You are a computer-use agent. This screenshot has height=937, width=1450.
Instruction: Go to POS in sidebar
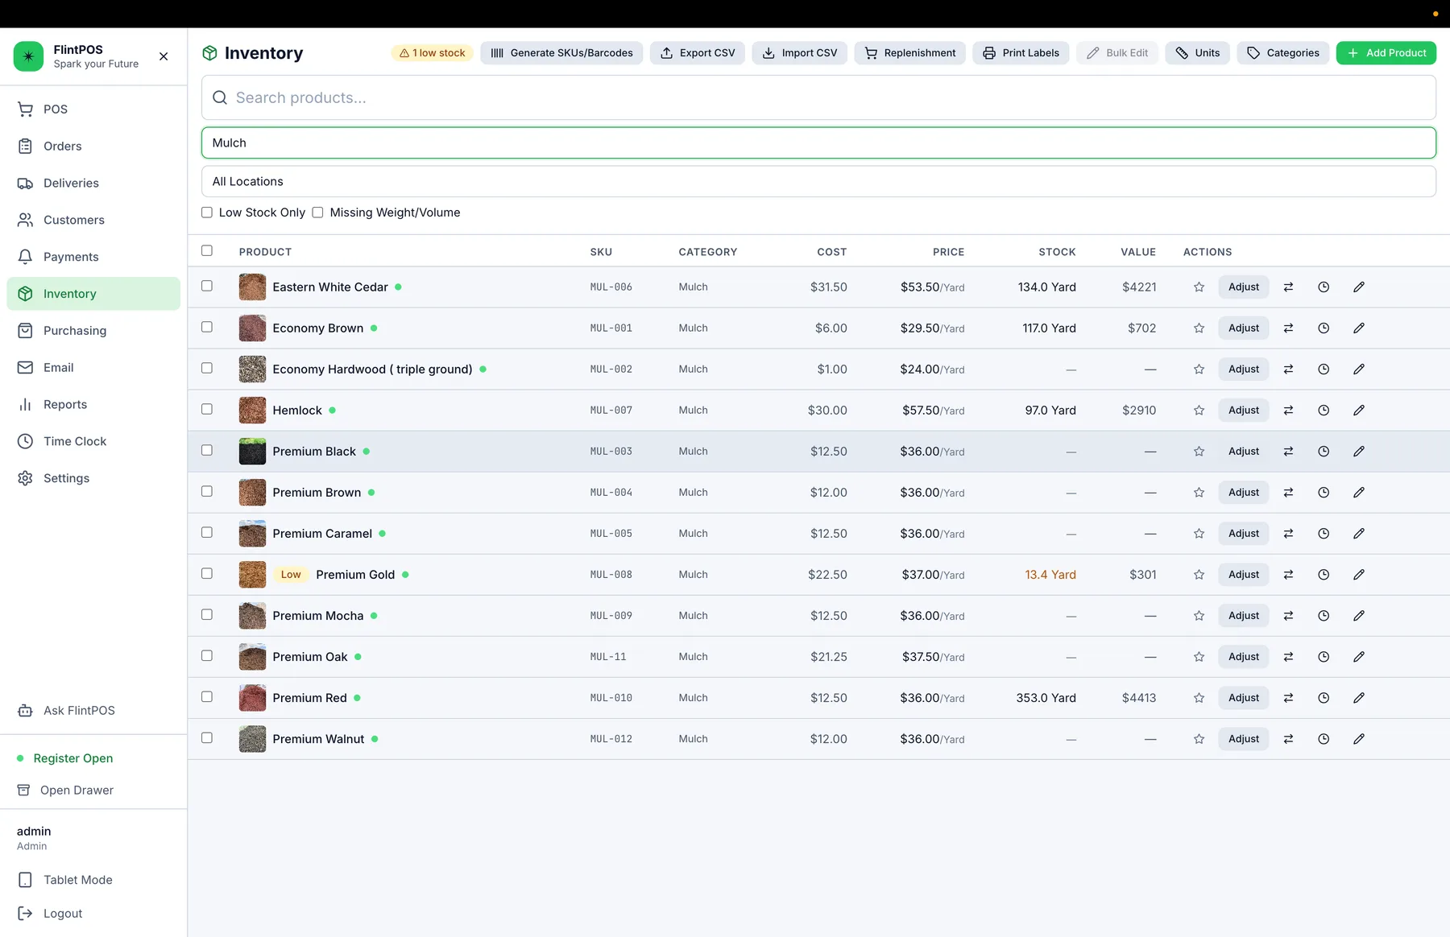click(x=93, y=109)
